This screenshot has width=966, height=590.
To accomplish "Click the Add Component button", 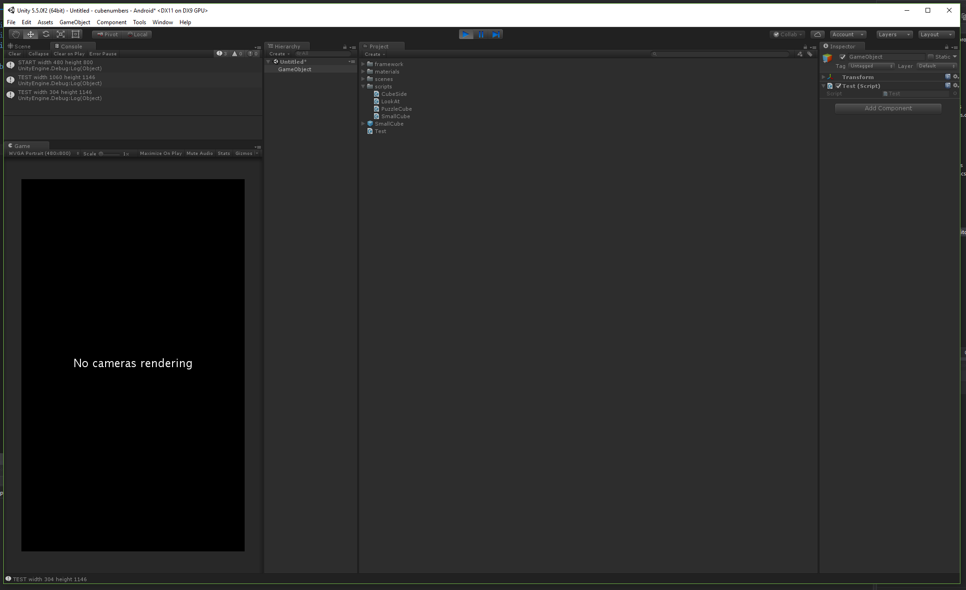I will click(887, 108).
